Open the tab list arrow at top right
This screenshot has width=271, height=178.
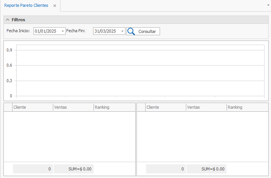pyautogui.click(x=268, y=6)
